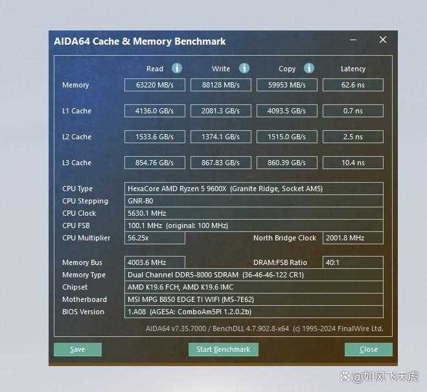
Task: Click CPU Multiplier value 56.25x
Action: (155, 238)
